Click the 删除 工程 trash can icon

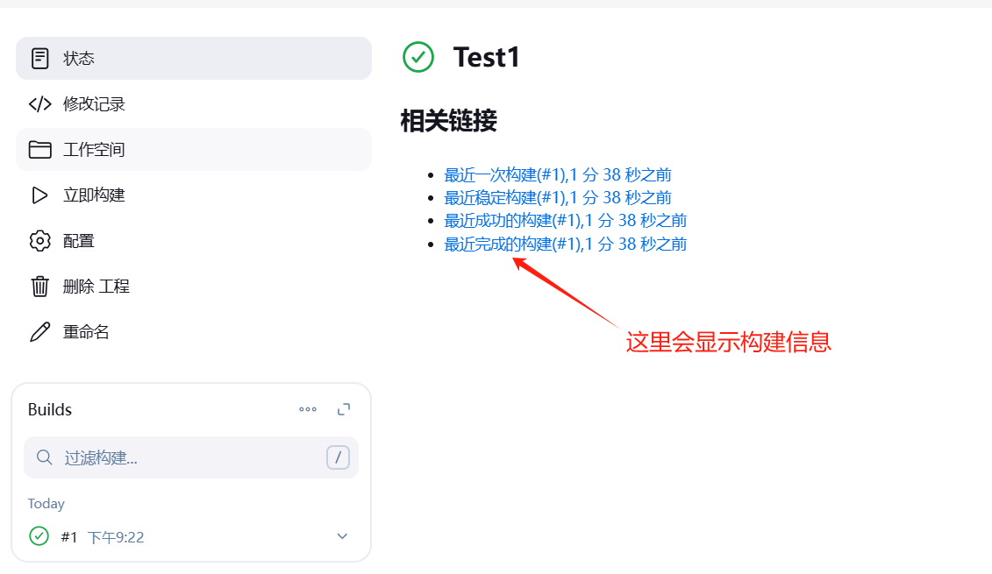click(x=39, y=287)
